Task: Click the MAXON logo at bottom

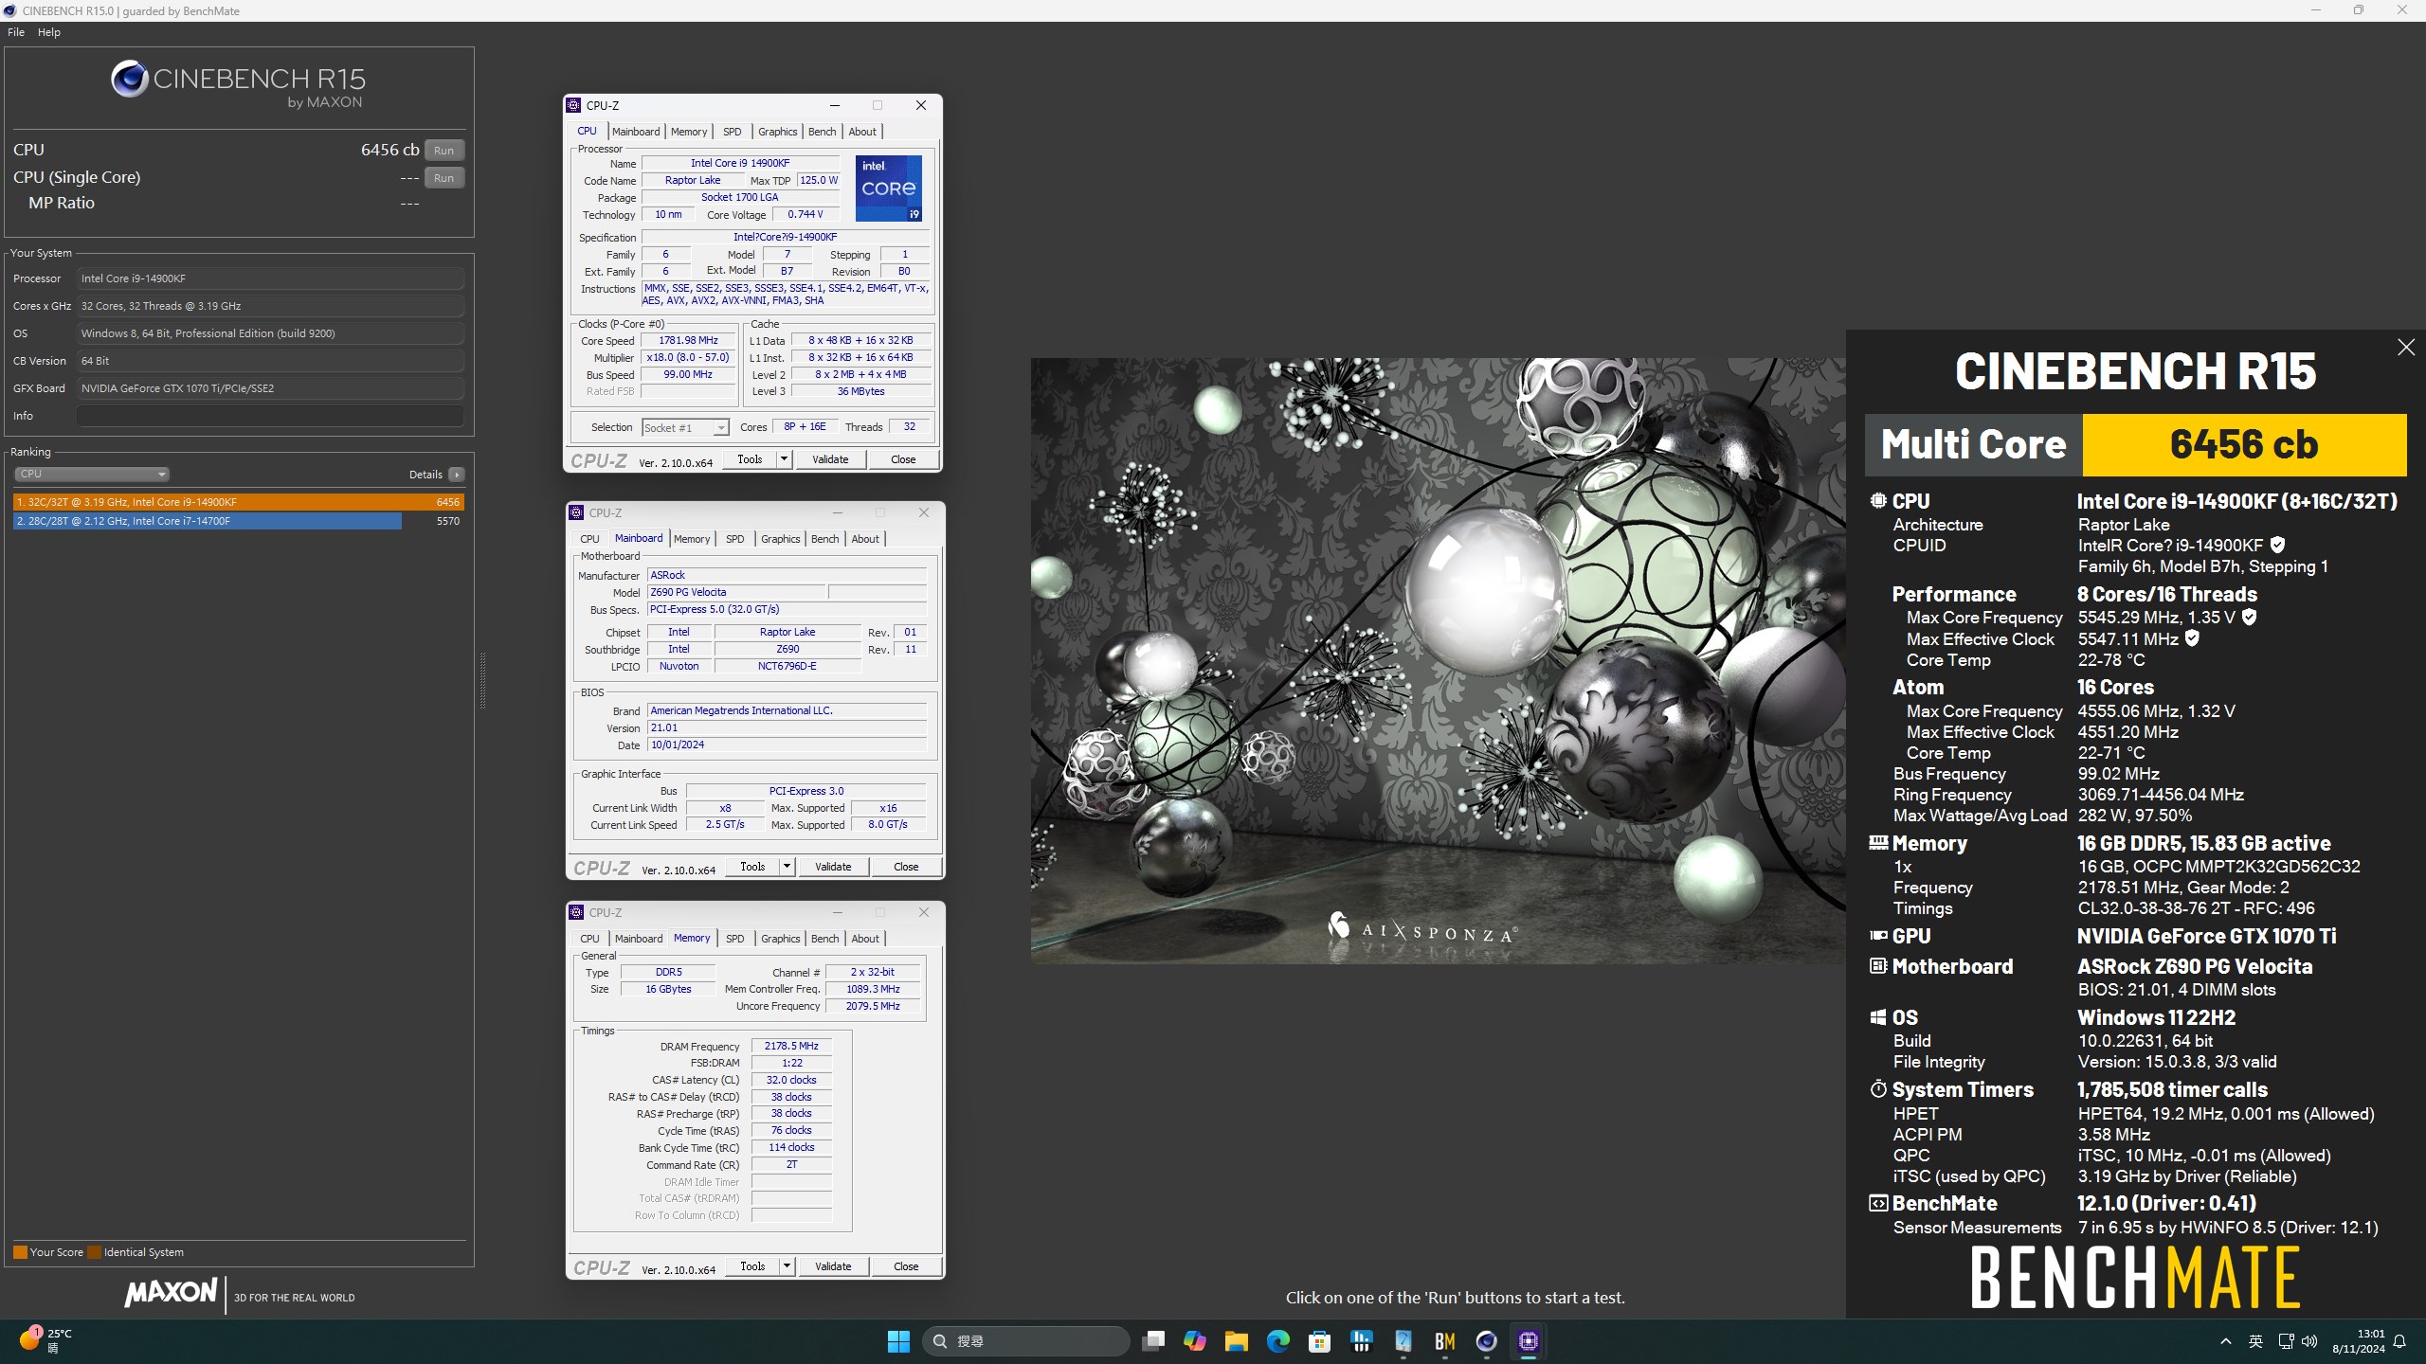Action: 171,1292
